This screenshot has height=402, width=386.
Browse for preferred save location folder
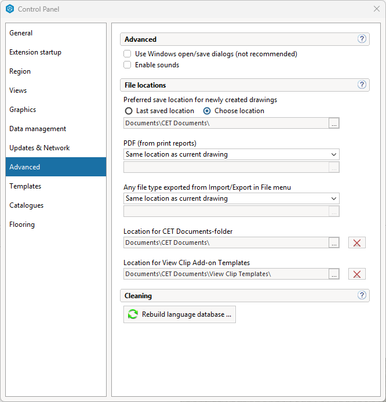click(x=333, y=123)
